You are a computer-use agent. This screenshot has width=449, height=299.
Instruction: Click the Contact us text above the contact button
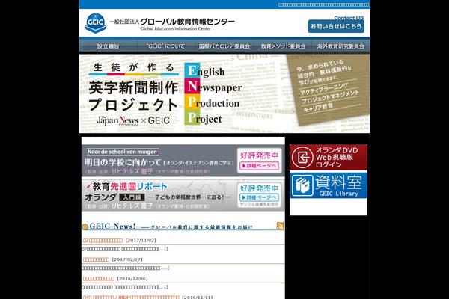pyautogui.click(x=349, y=18)
